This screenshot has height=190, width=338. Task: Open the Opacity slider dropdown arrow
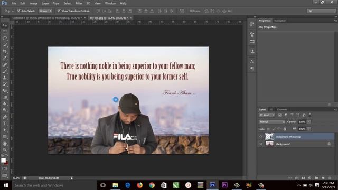click(x=309, y=122)
